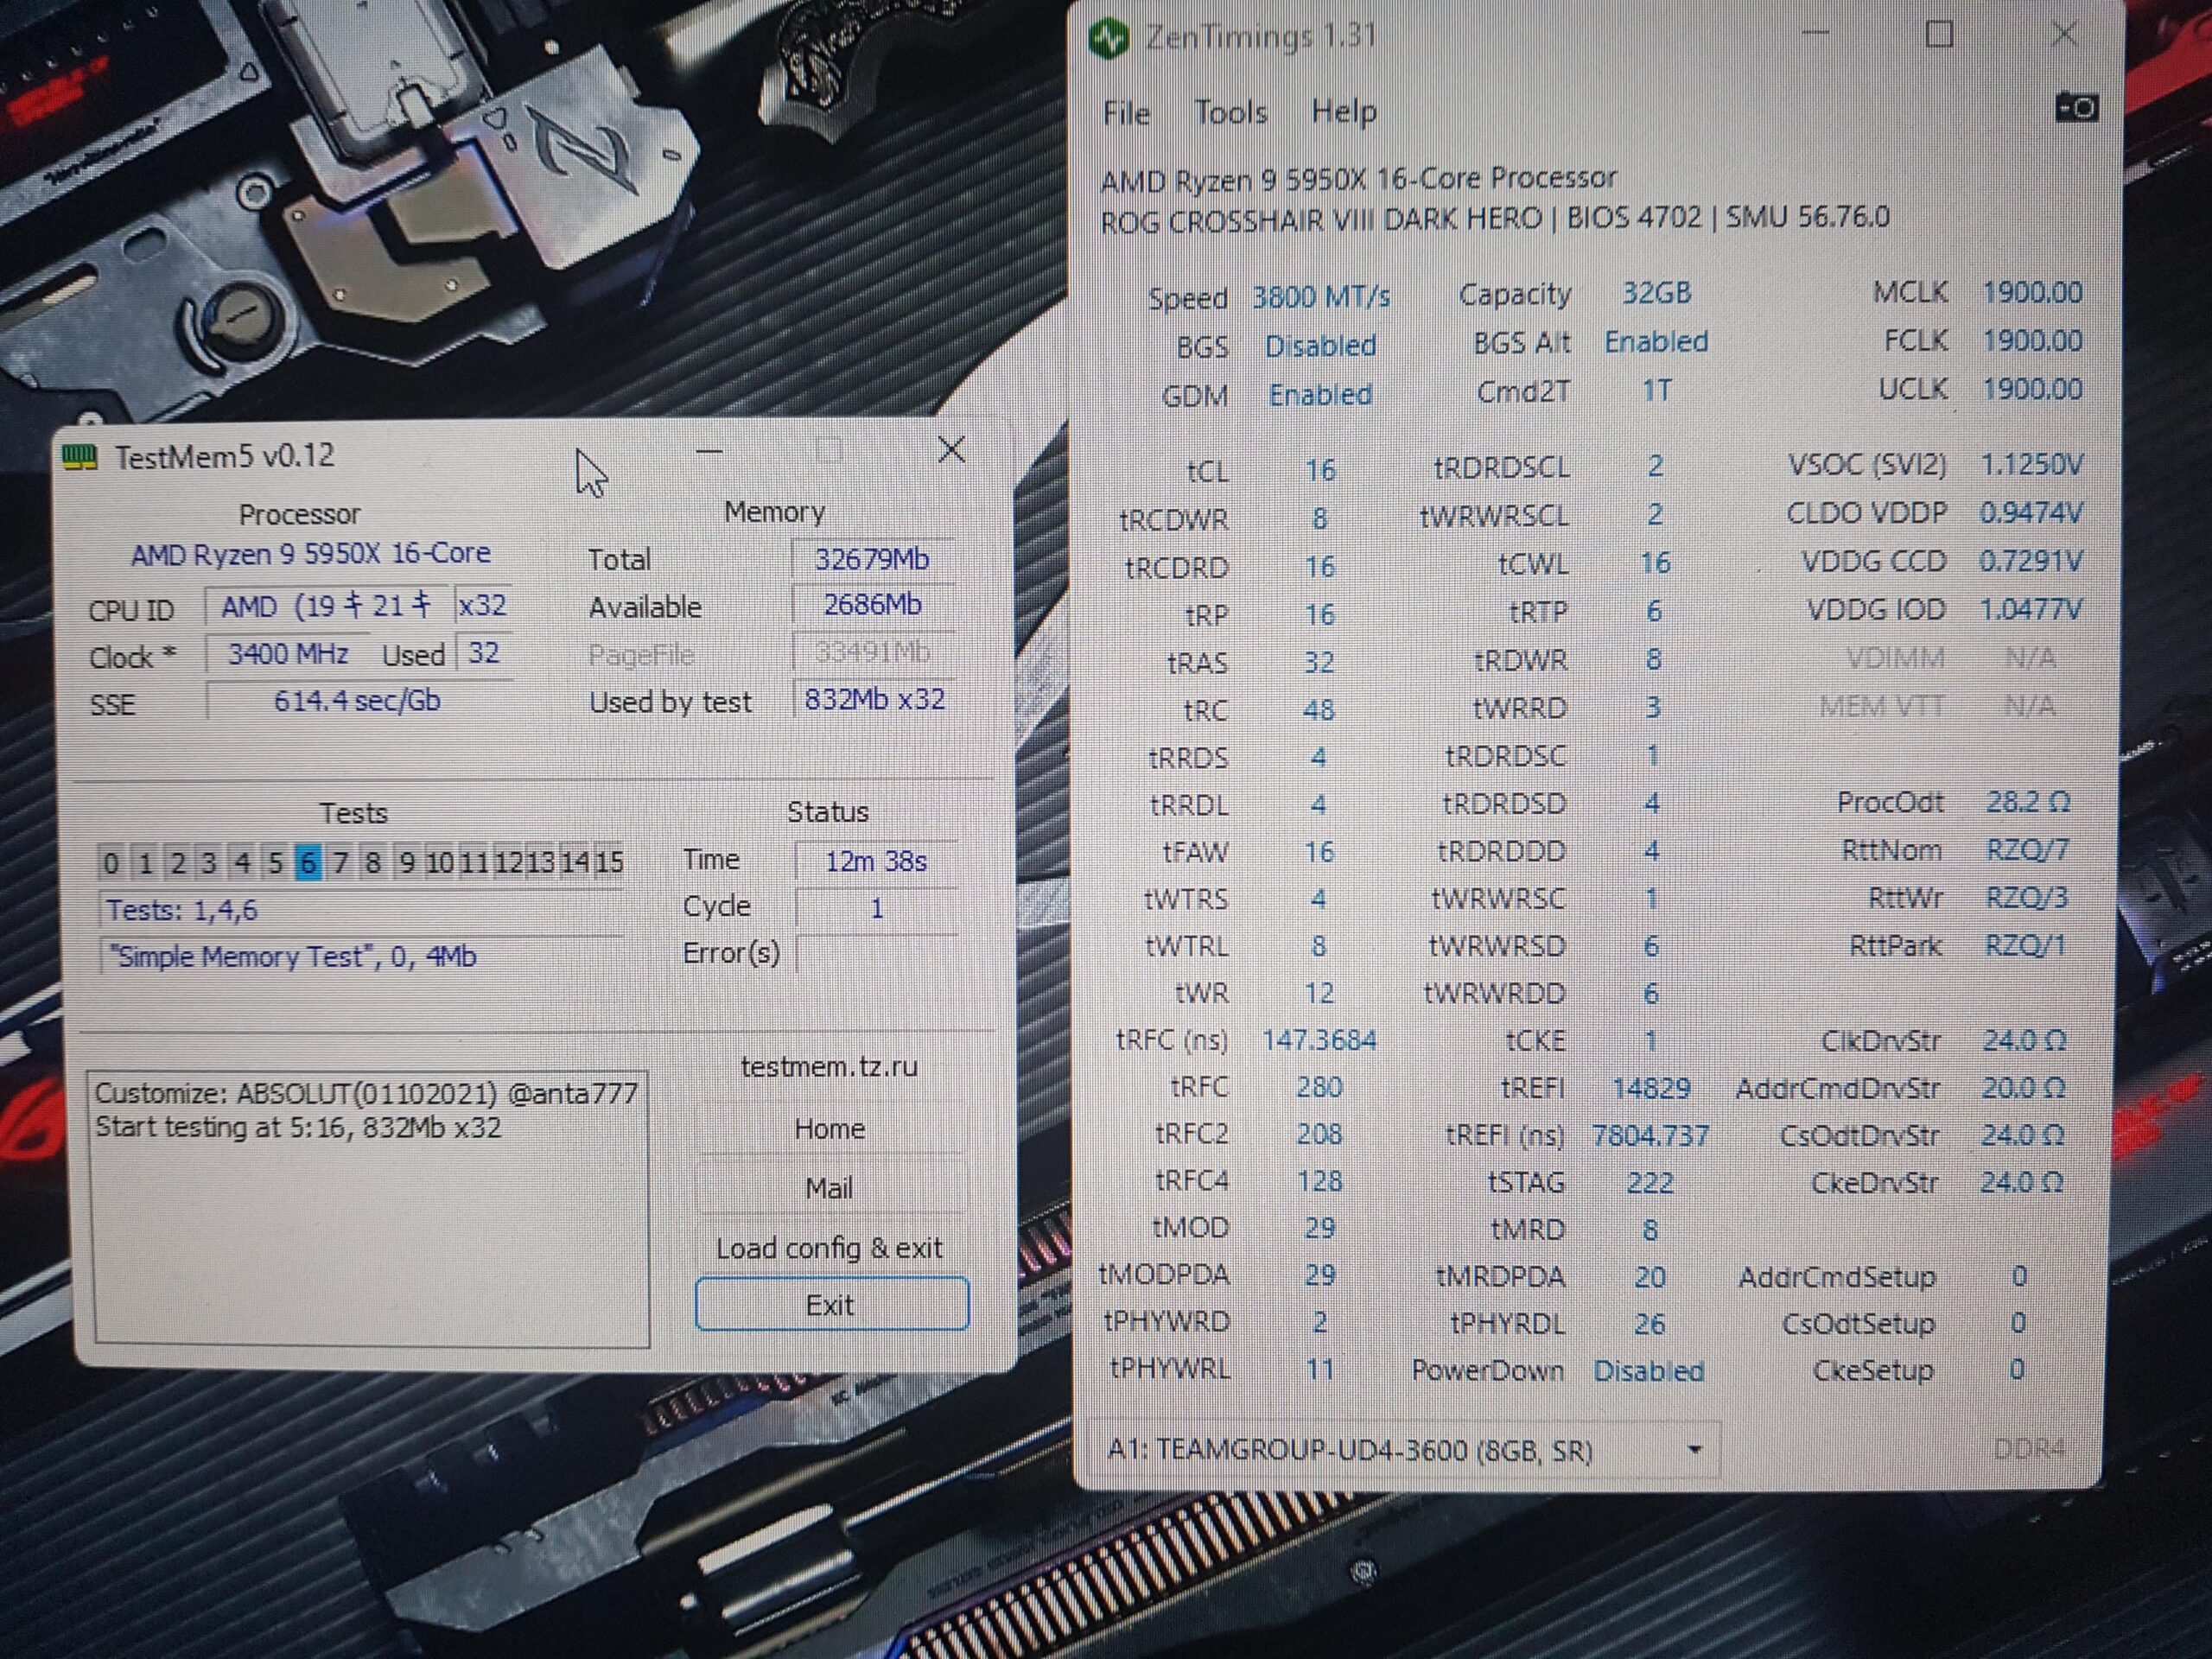
Task: Click the MCLK value 1900.00
Action: point(2032,292)
